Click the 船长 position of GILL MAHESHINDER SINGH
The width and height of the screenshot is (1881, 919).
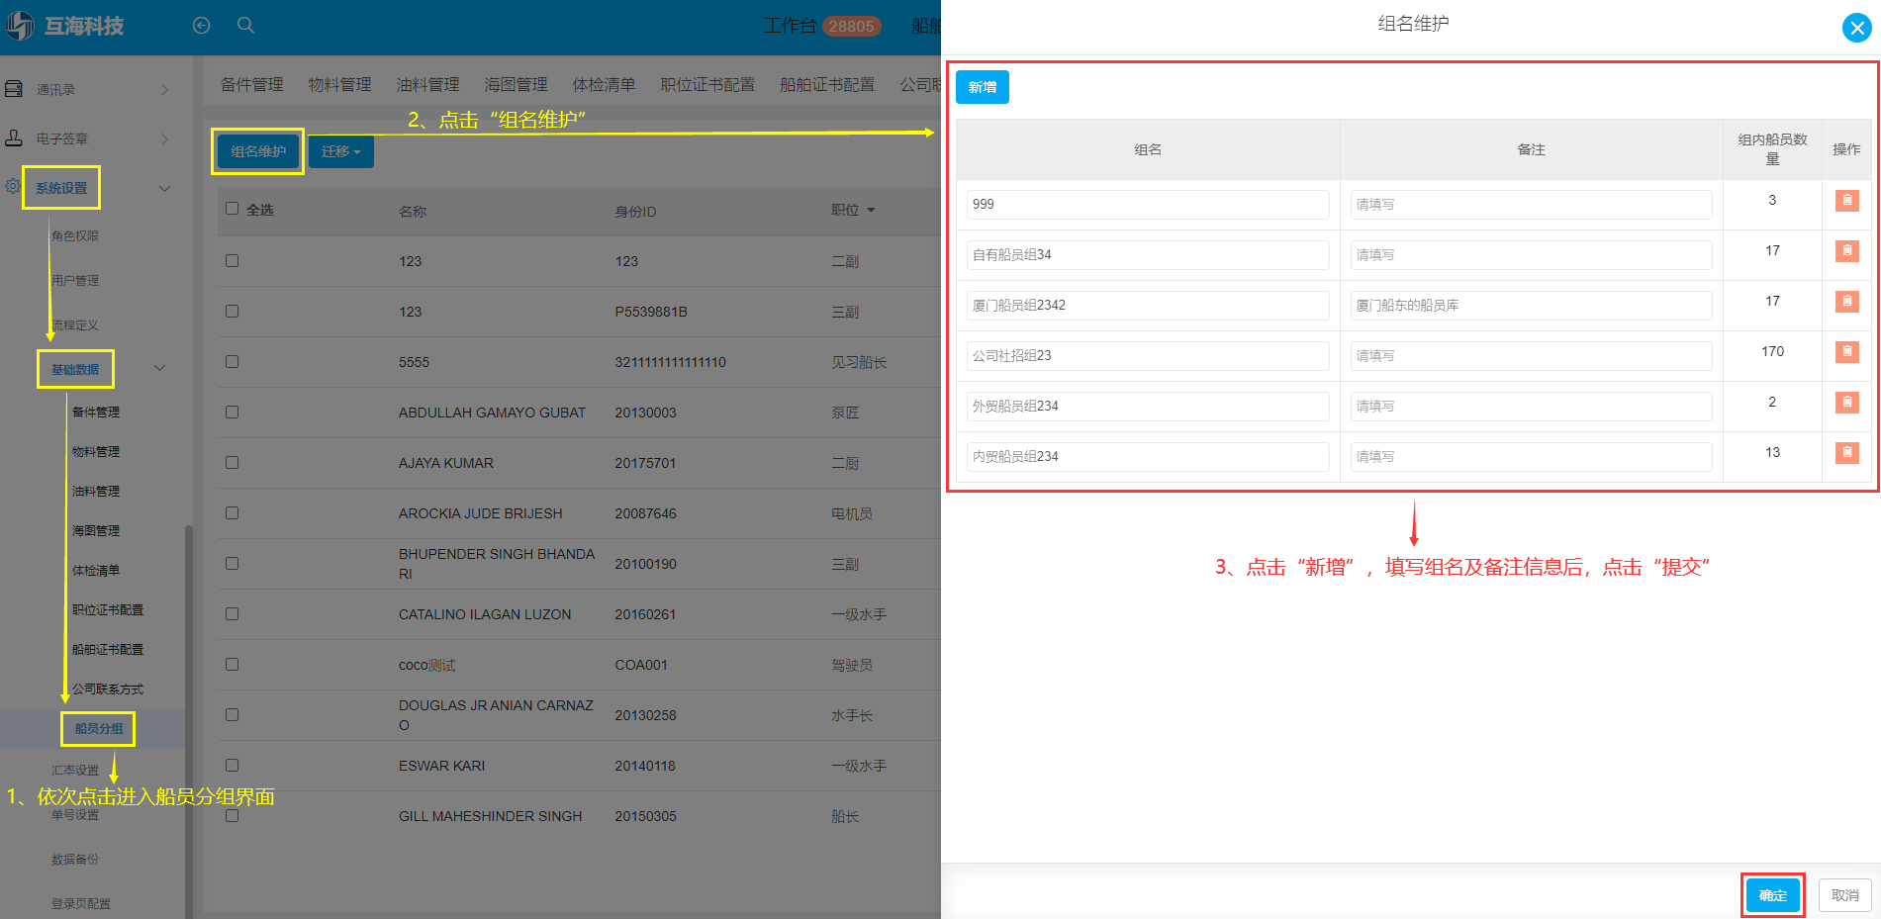tap(845, 816)
